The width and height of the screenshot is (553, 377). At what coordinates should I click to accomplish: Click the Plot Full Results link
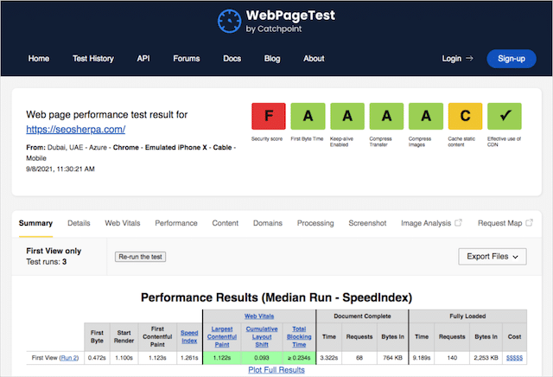[x=276, y=369]
